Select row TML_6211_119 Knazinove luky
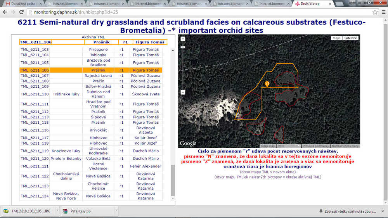The width and height of the screenshot is (388, 218). (x=90, y=151)
